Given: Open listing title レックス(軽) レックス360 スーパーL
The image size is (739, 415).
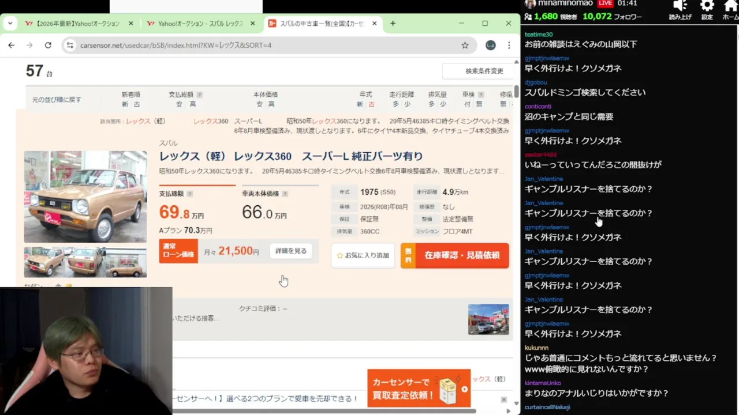Looking at the screenshot, I should tap(291, 156).
